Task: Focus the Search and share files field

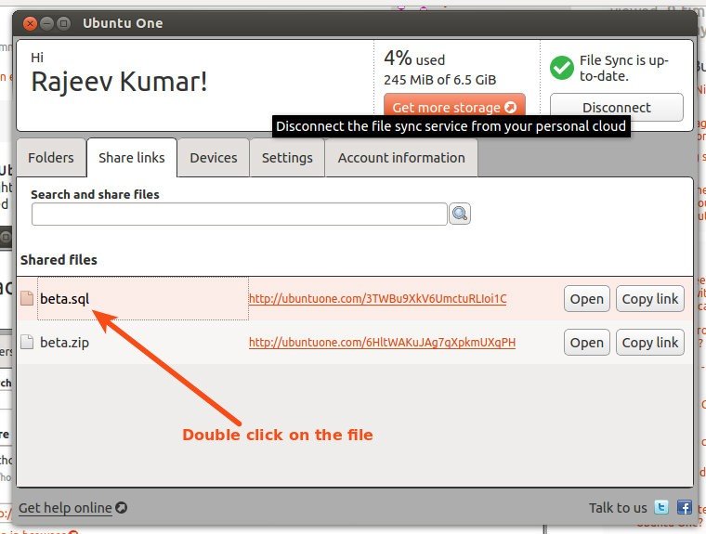Action: coord(239,215)
